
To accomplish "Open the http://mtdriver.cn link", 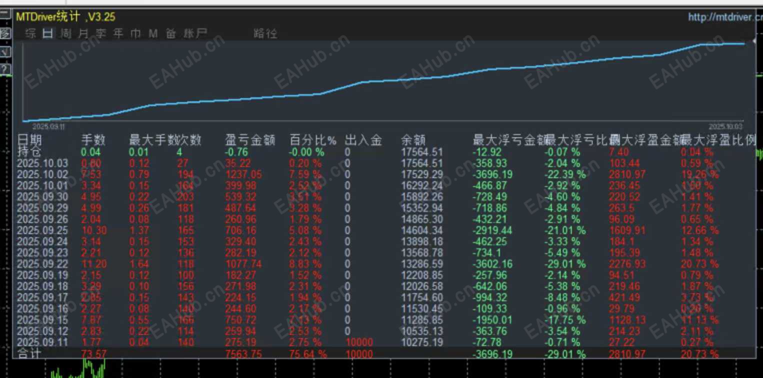I will pos(725,17).
